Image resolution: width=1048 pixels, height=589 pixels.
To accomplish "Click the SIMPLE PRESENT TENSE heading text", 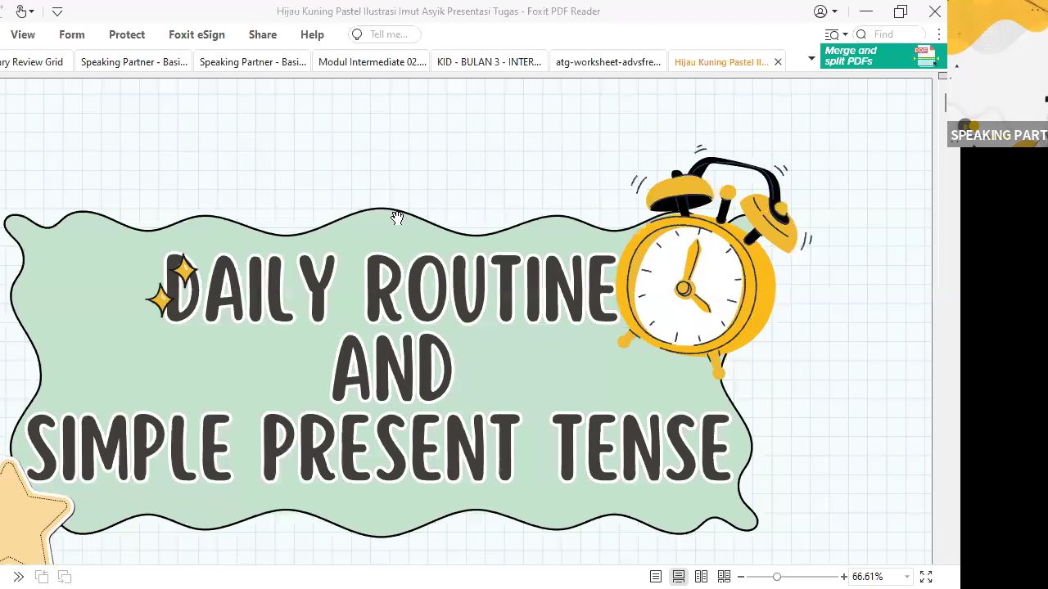I will click(378, 447).
